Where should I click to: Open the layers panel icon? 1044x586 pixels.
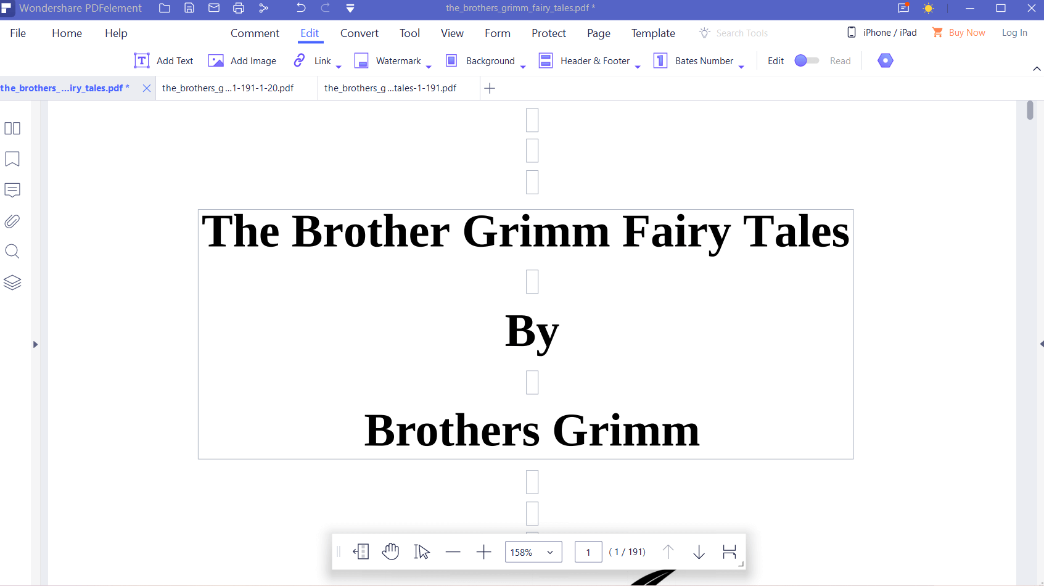click(x=12, y=283)
